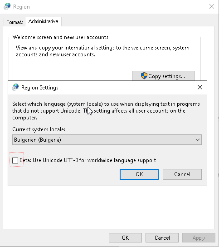Click the greyed-out Apply button
This screenshot has width=219, height=247.
click(x=199, y=238)
